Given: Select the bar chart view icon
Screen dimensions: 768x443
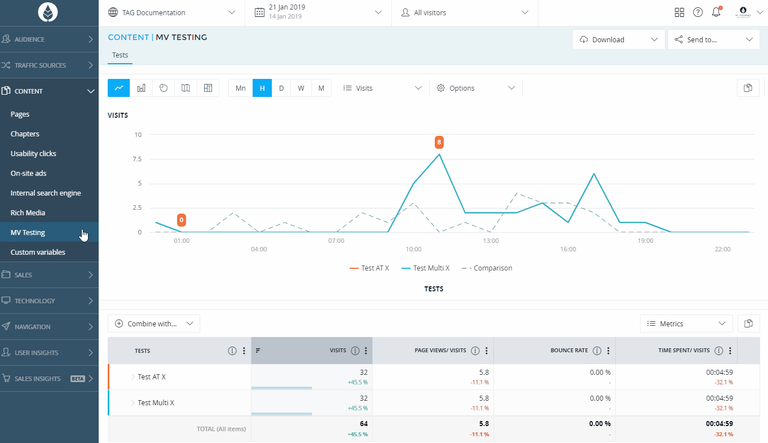Looking at the screenshot, I should pyautogui.click(x=141, y=88).
